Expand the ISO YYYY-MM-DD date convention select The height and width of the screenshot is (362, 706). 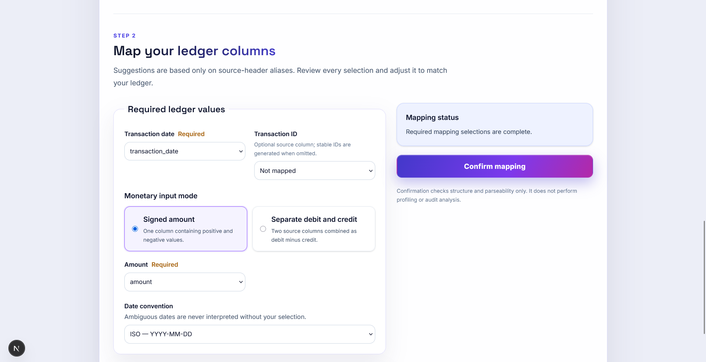(x=250, y=334)
